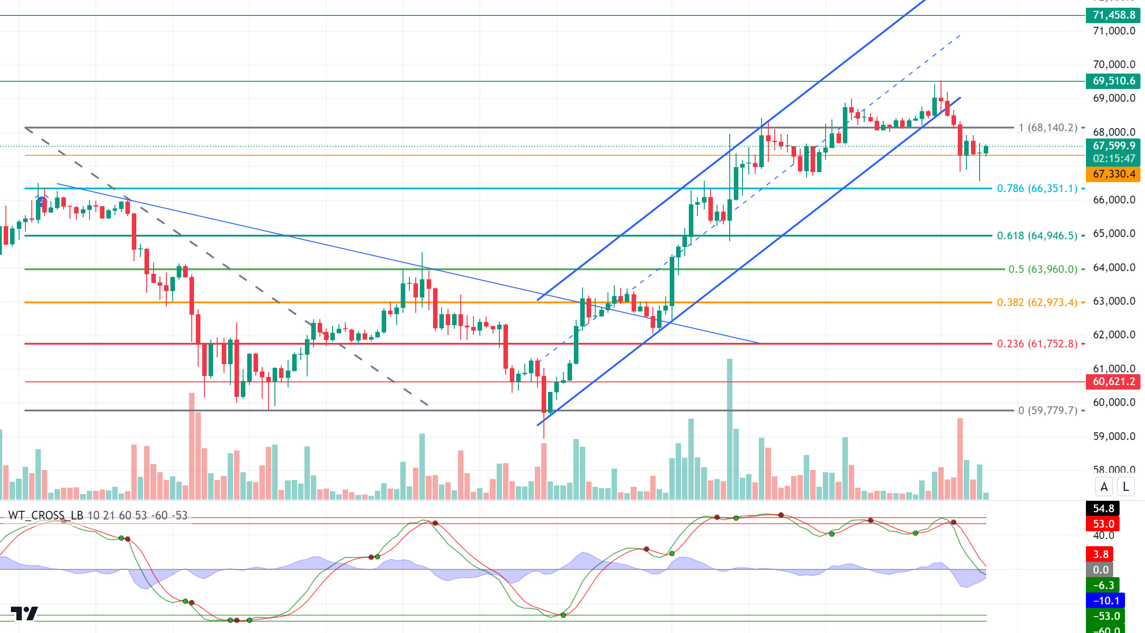Screen dimensions: 1145x633
Task: Click the indicator axis label 40.0
Action: tap(1104, 535)
